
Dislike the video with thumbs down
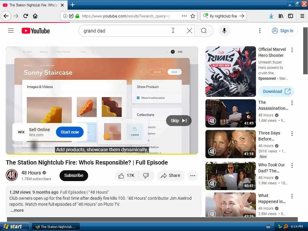click(x=146, y=175)
